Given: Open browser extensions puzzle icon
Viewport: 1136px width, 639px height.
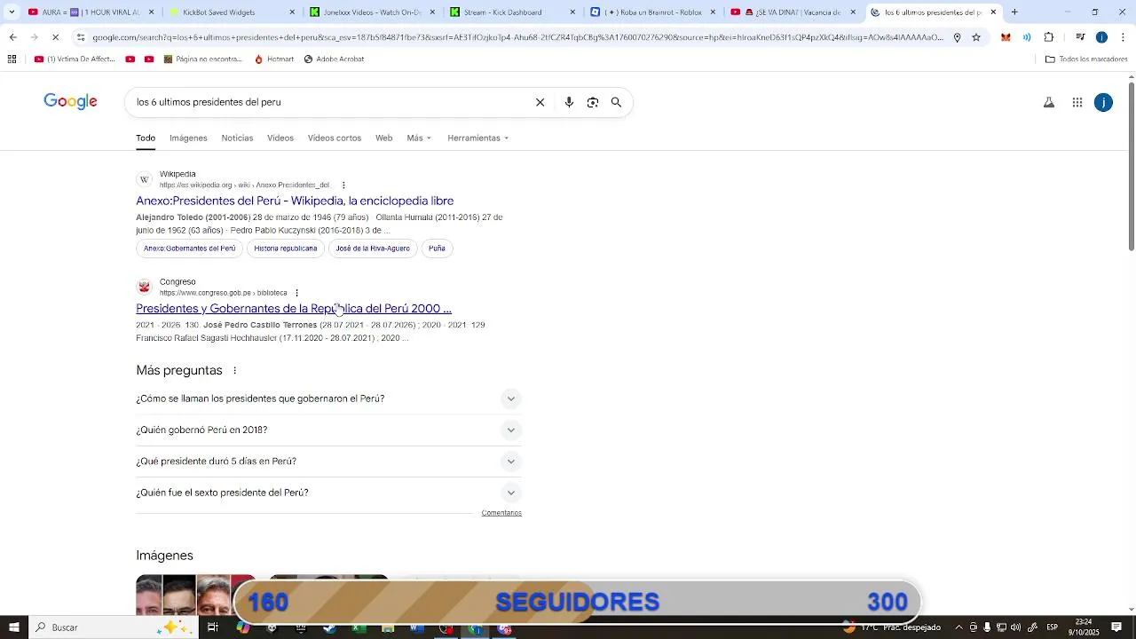Looking at the screenshot, I should tap(1049, 37).
